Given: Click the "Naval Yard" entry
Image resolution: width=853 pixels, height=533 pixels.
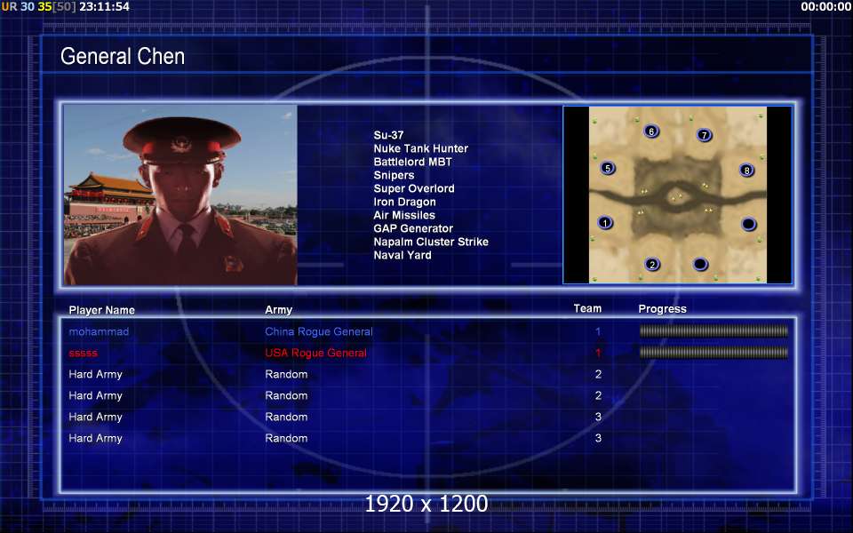Looking at the screenshot, I should 402,255.
